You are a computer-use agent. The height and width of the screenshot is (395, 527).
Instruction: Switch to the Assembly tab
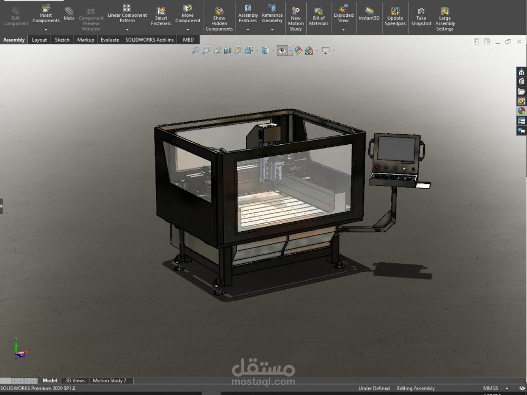(x=14, y=39)
